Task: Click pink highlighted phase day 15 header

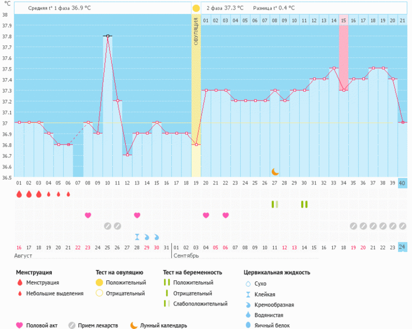Action: [x=344, y=20]
